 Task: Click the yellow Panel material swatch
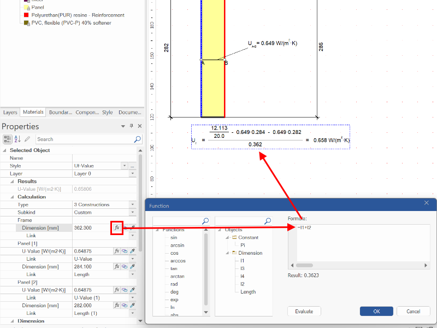click(27, 7)
